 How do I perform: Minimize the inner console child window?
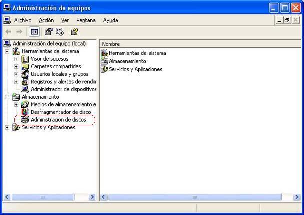279,20
